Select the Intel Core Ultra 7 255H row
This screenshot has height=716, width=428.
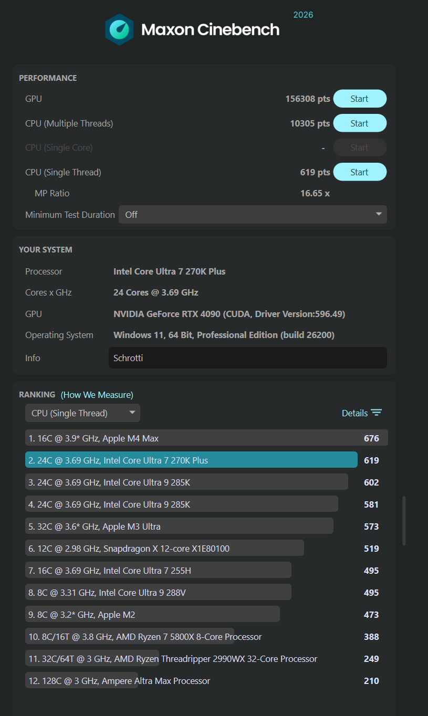(x=158, y=571)
